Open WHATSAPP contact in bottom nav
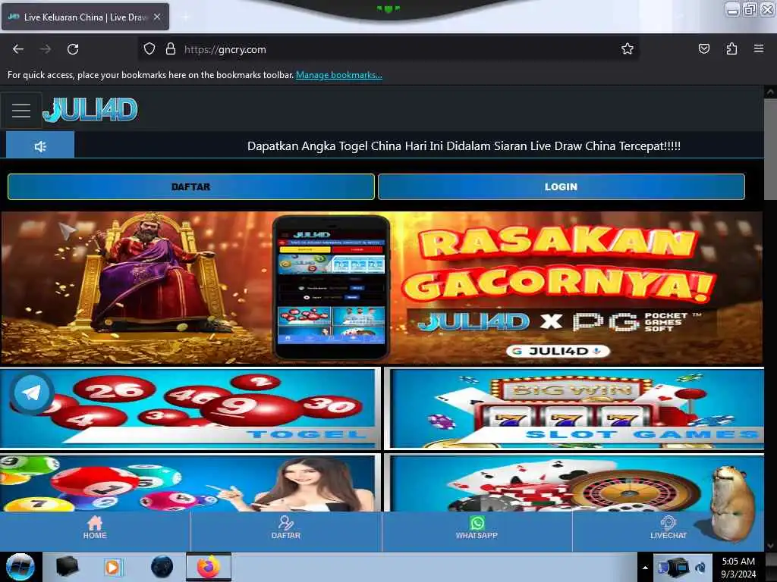This screenshot has width=777, height=582. 477,528
